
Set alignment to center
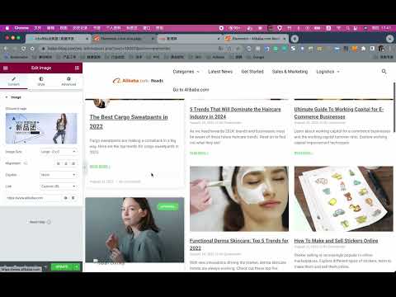coord(66,163)
